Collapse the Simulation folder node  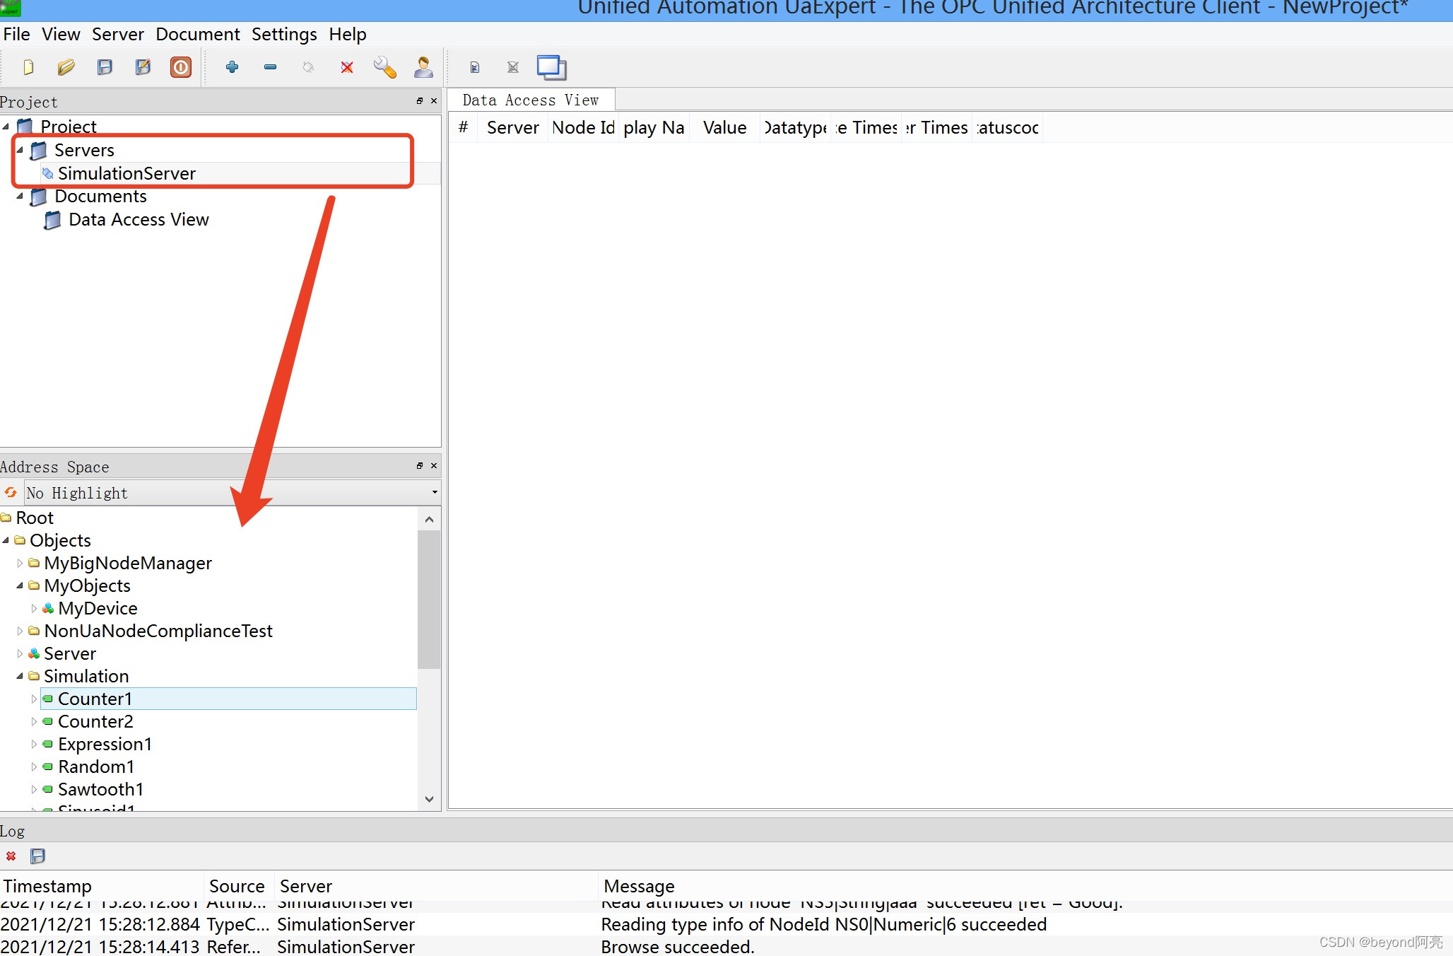tap(20, 676)
